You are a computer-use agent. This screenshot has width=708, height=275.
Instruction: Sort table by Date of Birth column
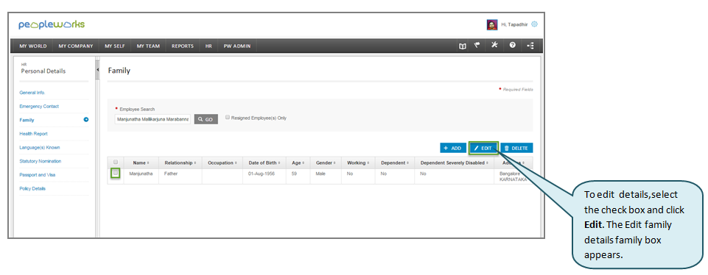click(264, 162)
